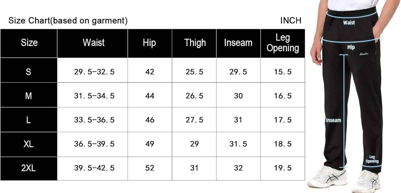Click the Leg Opening label near the ankle

[x=372, y=159]
